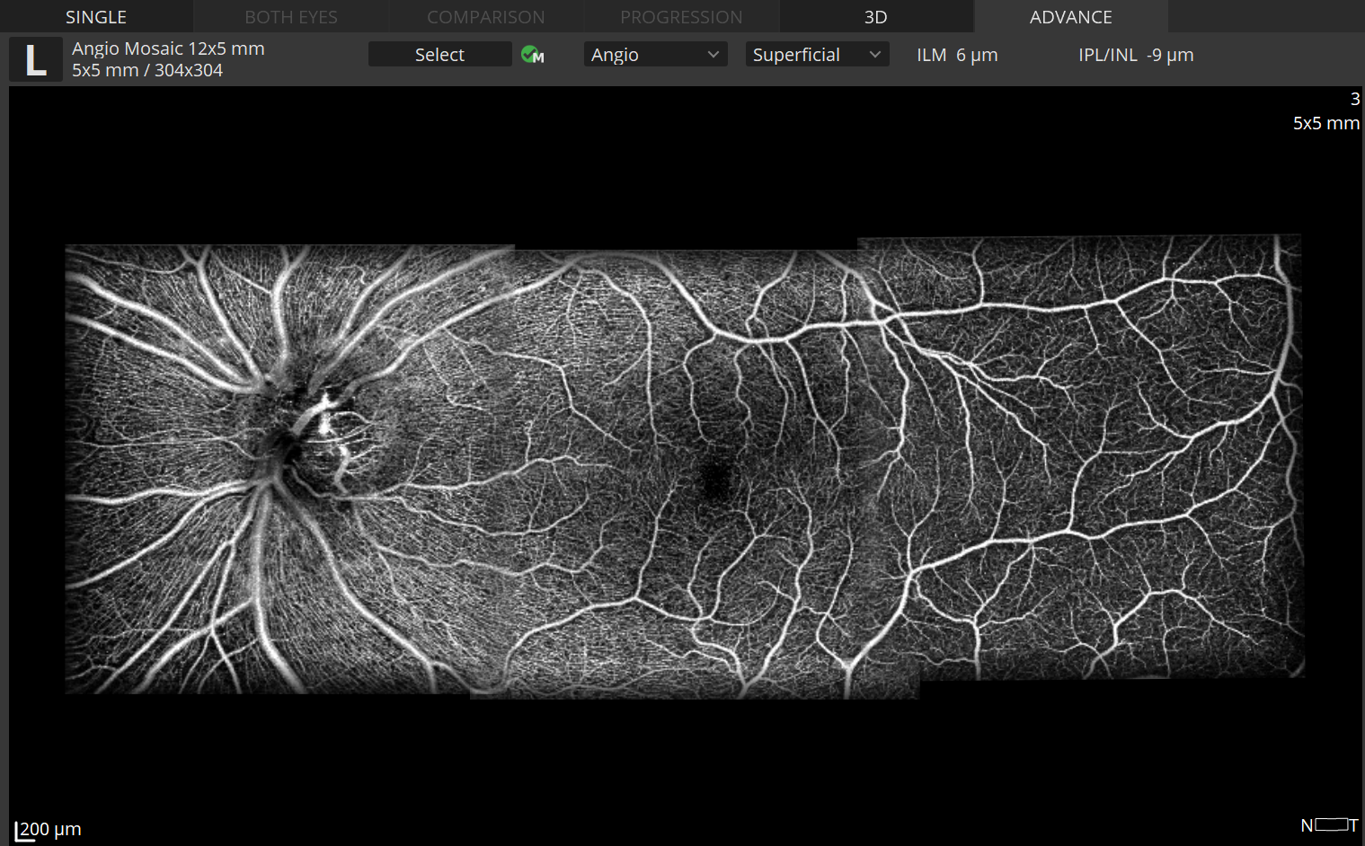This screenshot has width=1365, height=846.
Task: Click the green checkmark motion correction icon
Action: 532,55
